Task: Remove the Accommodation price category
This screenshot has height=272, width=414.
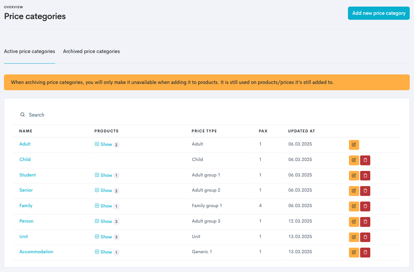Action: 365,253
